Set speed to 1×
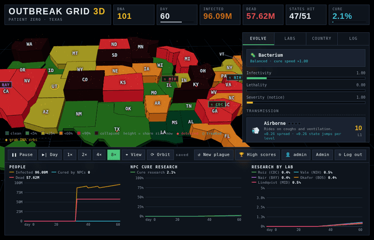The image size is (374, 240). [70, 155]
